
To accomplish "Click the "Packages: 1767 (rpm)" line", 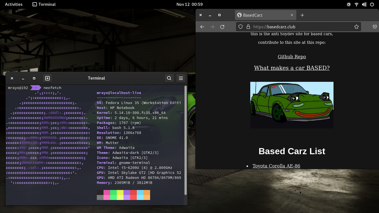I will pyautogui.click(x=119, y=123).
